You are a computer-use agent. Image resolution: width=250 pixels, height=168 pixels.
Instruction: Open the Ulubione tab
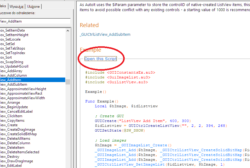click(x=33, y=6)
